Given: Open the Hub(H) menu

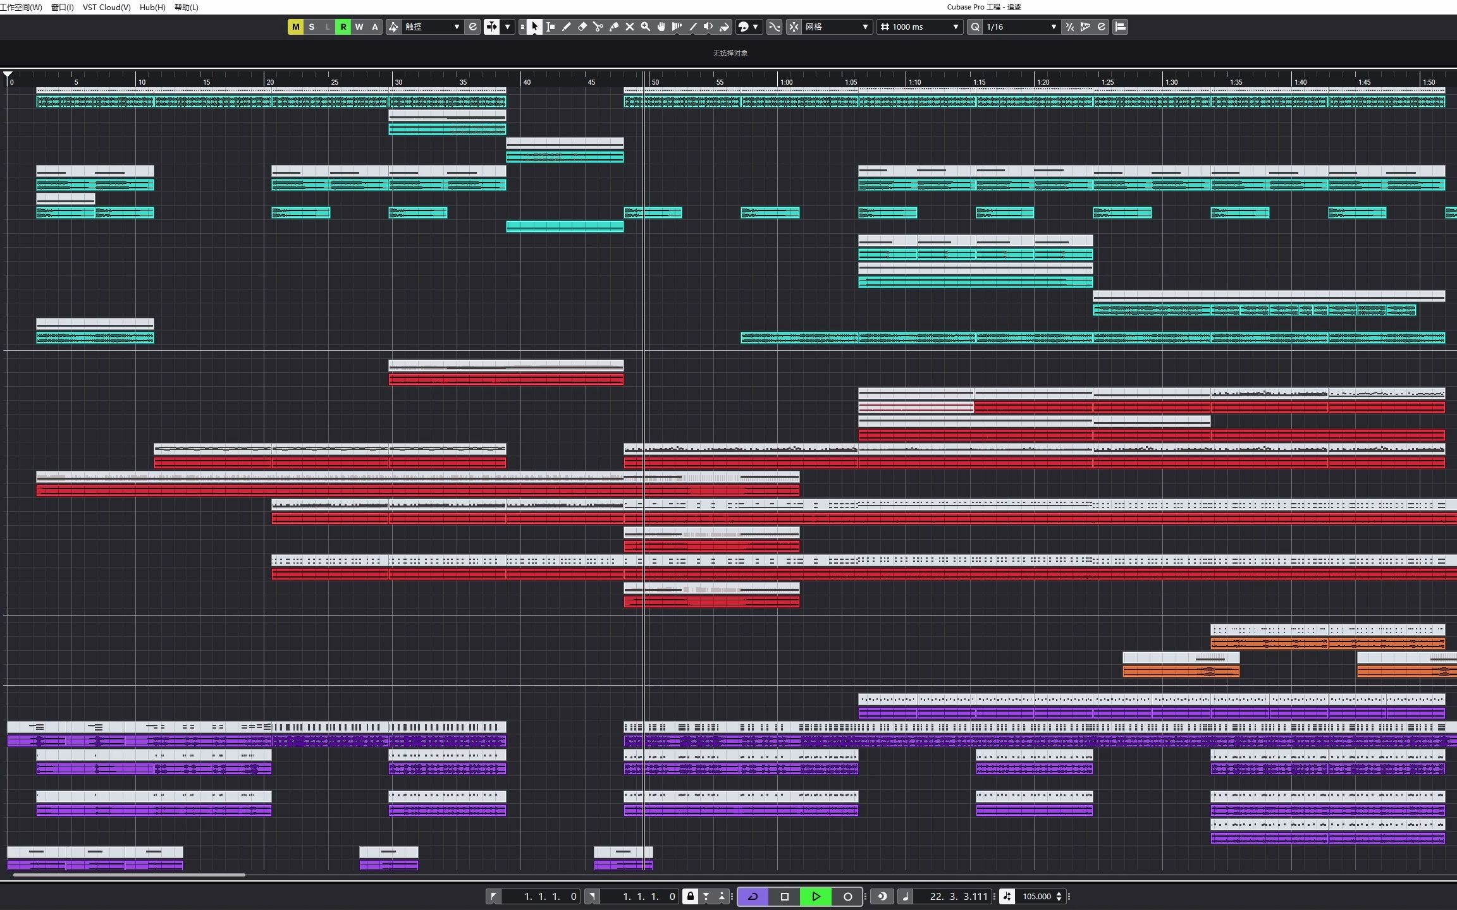Looking at the screenshot, I should point(152,7).
